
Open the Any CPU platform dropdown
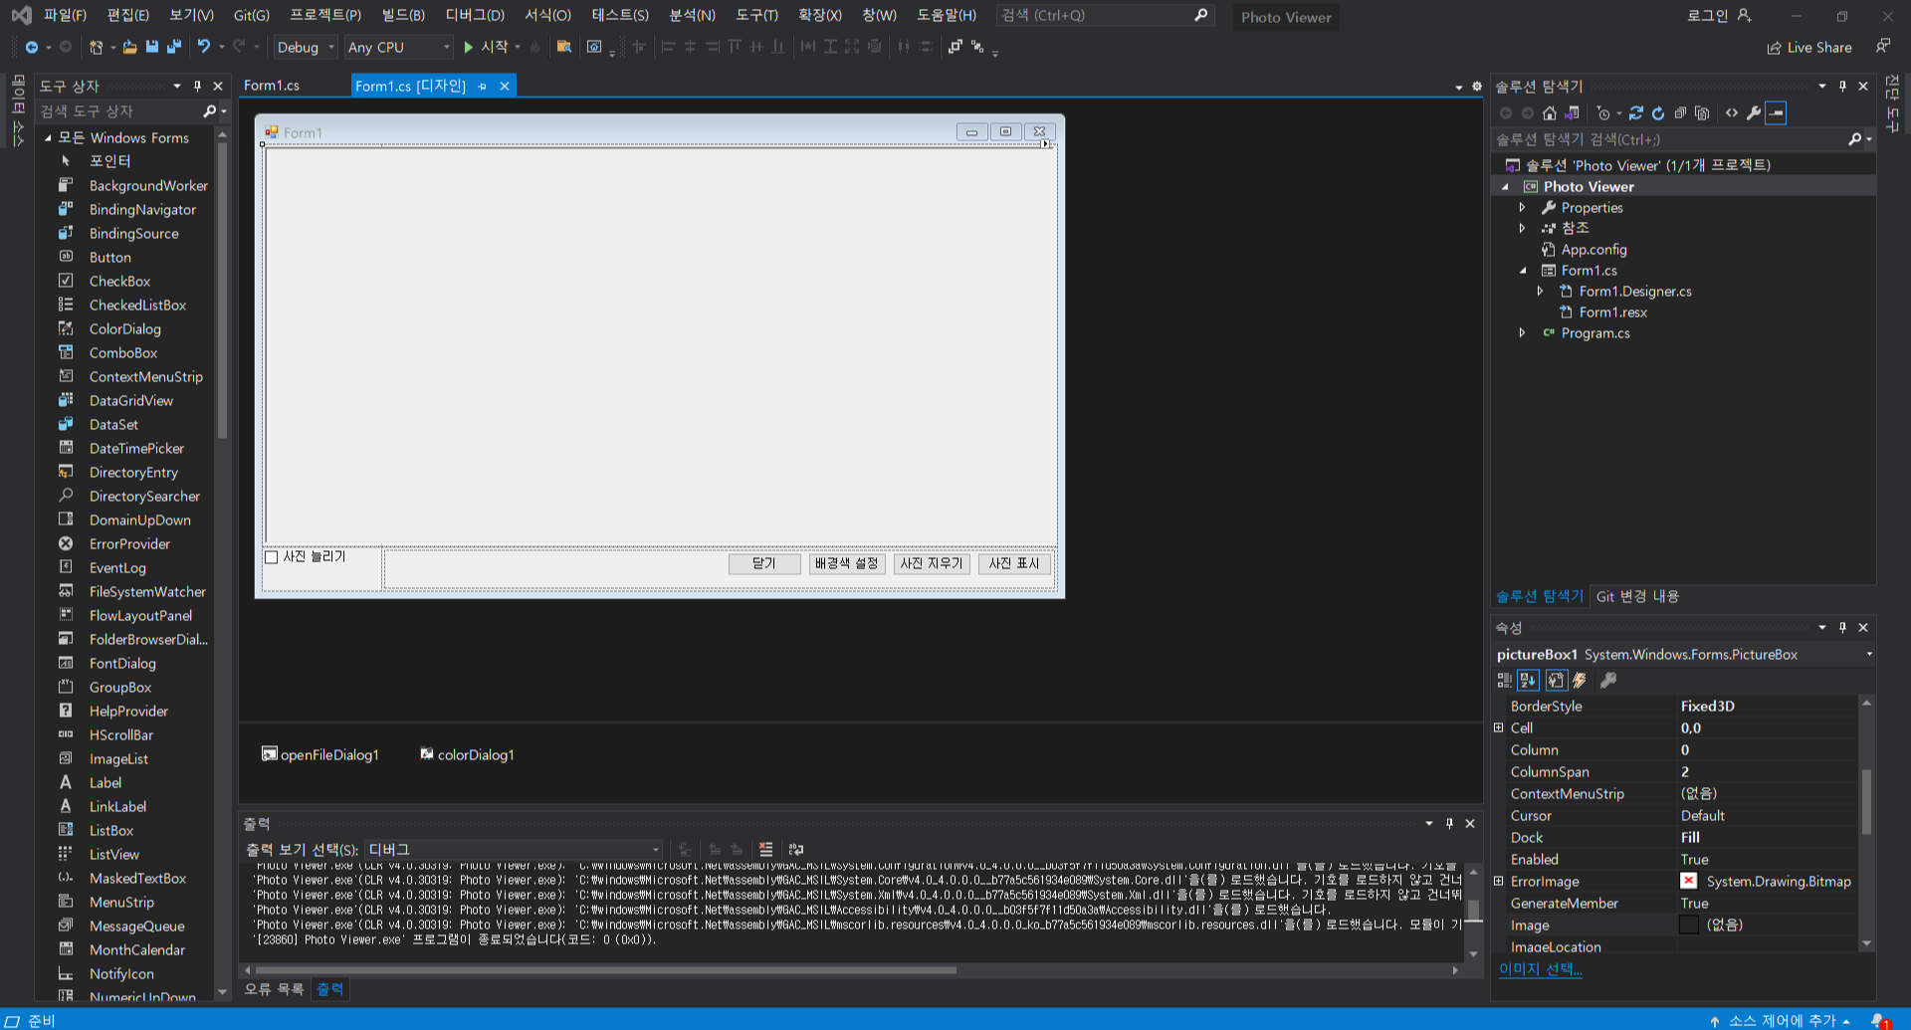coord(398,47)
